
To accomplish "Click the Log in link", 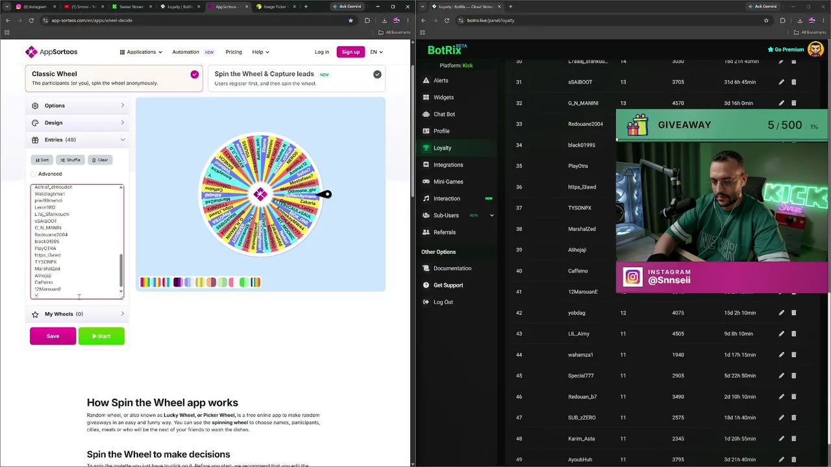I will [321, 52].
